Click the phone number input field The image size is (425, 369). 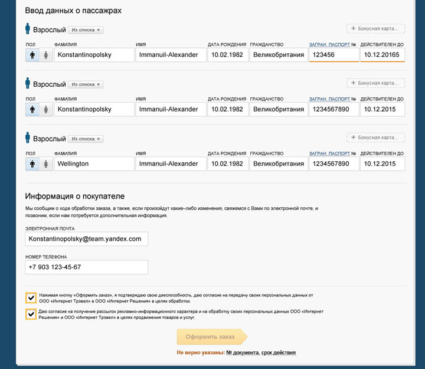pos(86,267)
